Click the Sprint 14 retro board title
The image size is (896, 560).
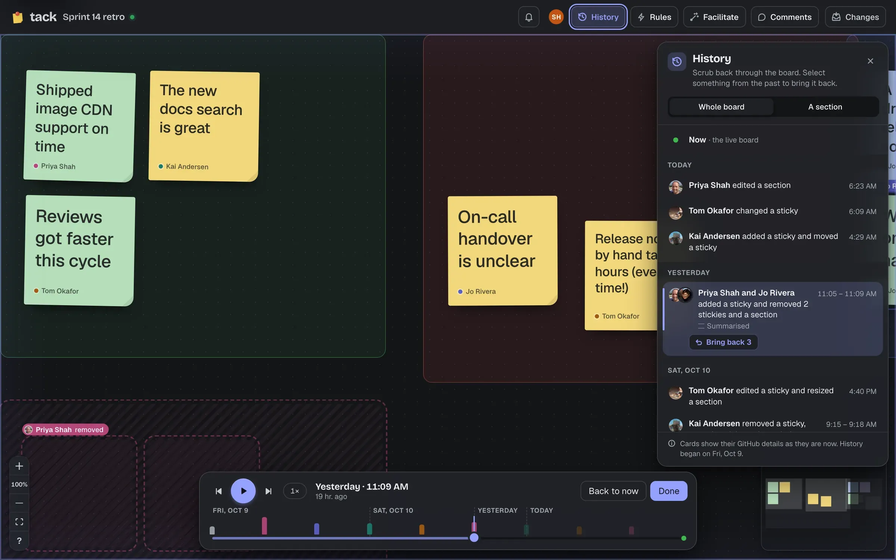(x=94, y=17)
